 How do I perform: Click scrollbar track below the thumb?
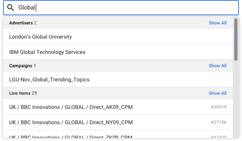[236, 99]
